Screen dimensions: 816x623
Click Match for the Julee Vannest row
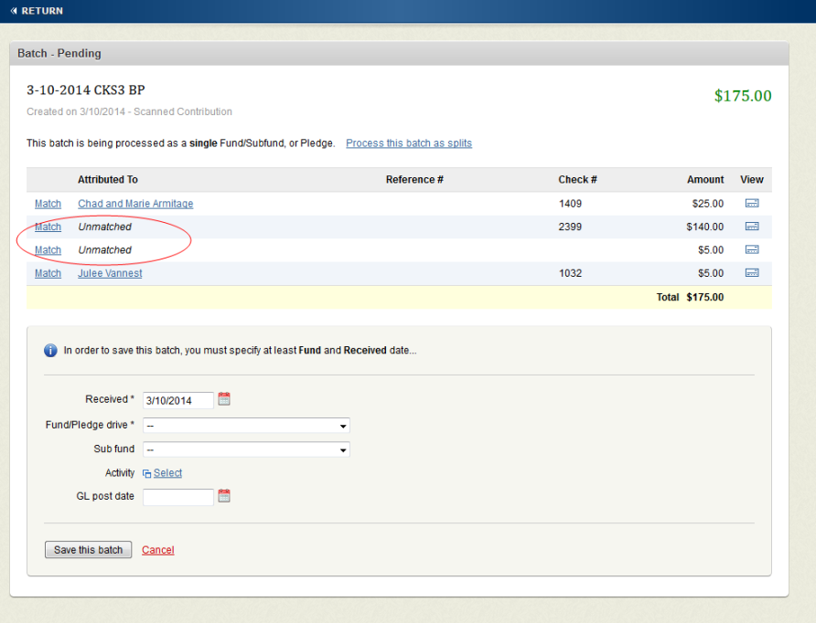48,273
